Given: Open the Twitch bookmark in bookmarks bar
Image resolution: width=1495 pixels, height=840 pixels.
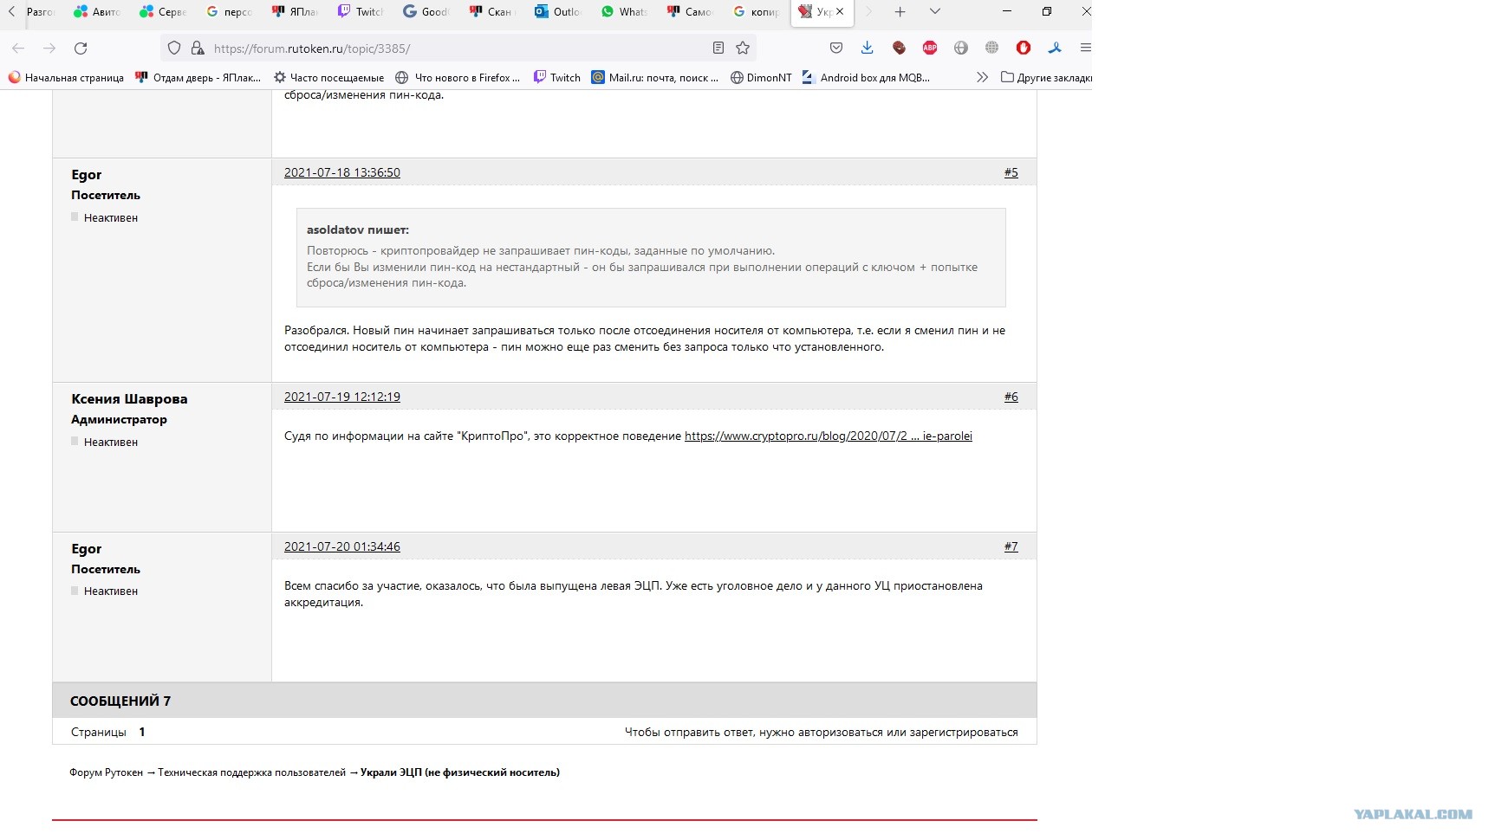Looking at the screenshot, I should (x=557, y=78).
